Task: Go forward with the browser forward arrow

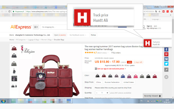Action: [6, 11]
